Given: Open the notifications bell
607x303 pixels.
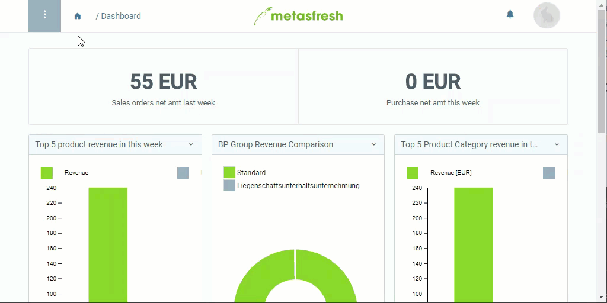Looking at the screenshot, I should [x=510, y=15].
